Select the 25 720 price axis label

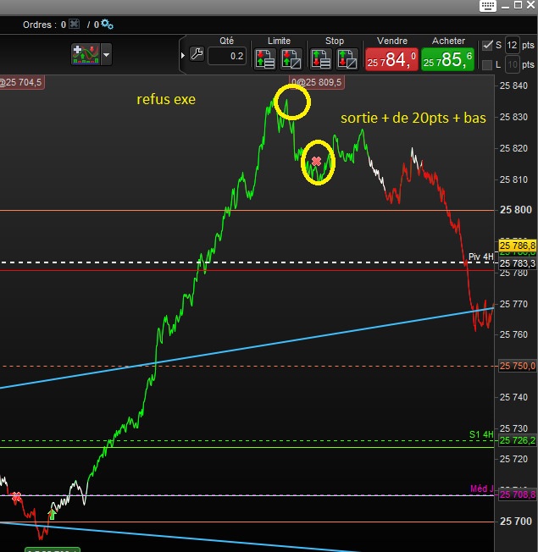point(513,459)
